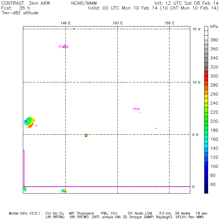Click the "(10 ChT Mon 10 Feb 14)" local time text
Screen dimensions: 220x220
tap(189, 8)
